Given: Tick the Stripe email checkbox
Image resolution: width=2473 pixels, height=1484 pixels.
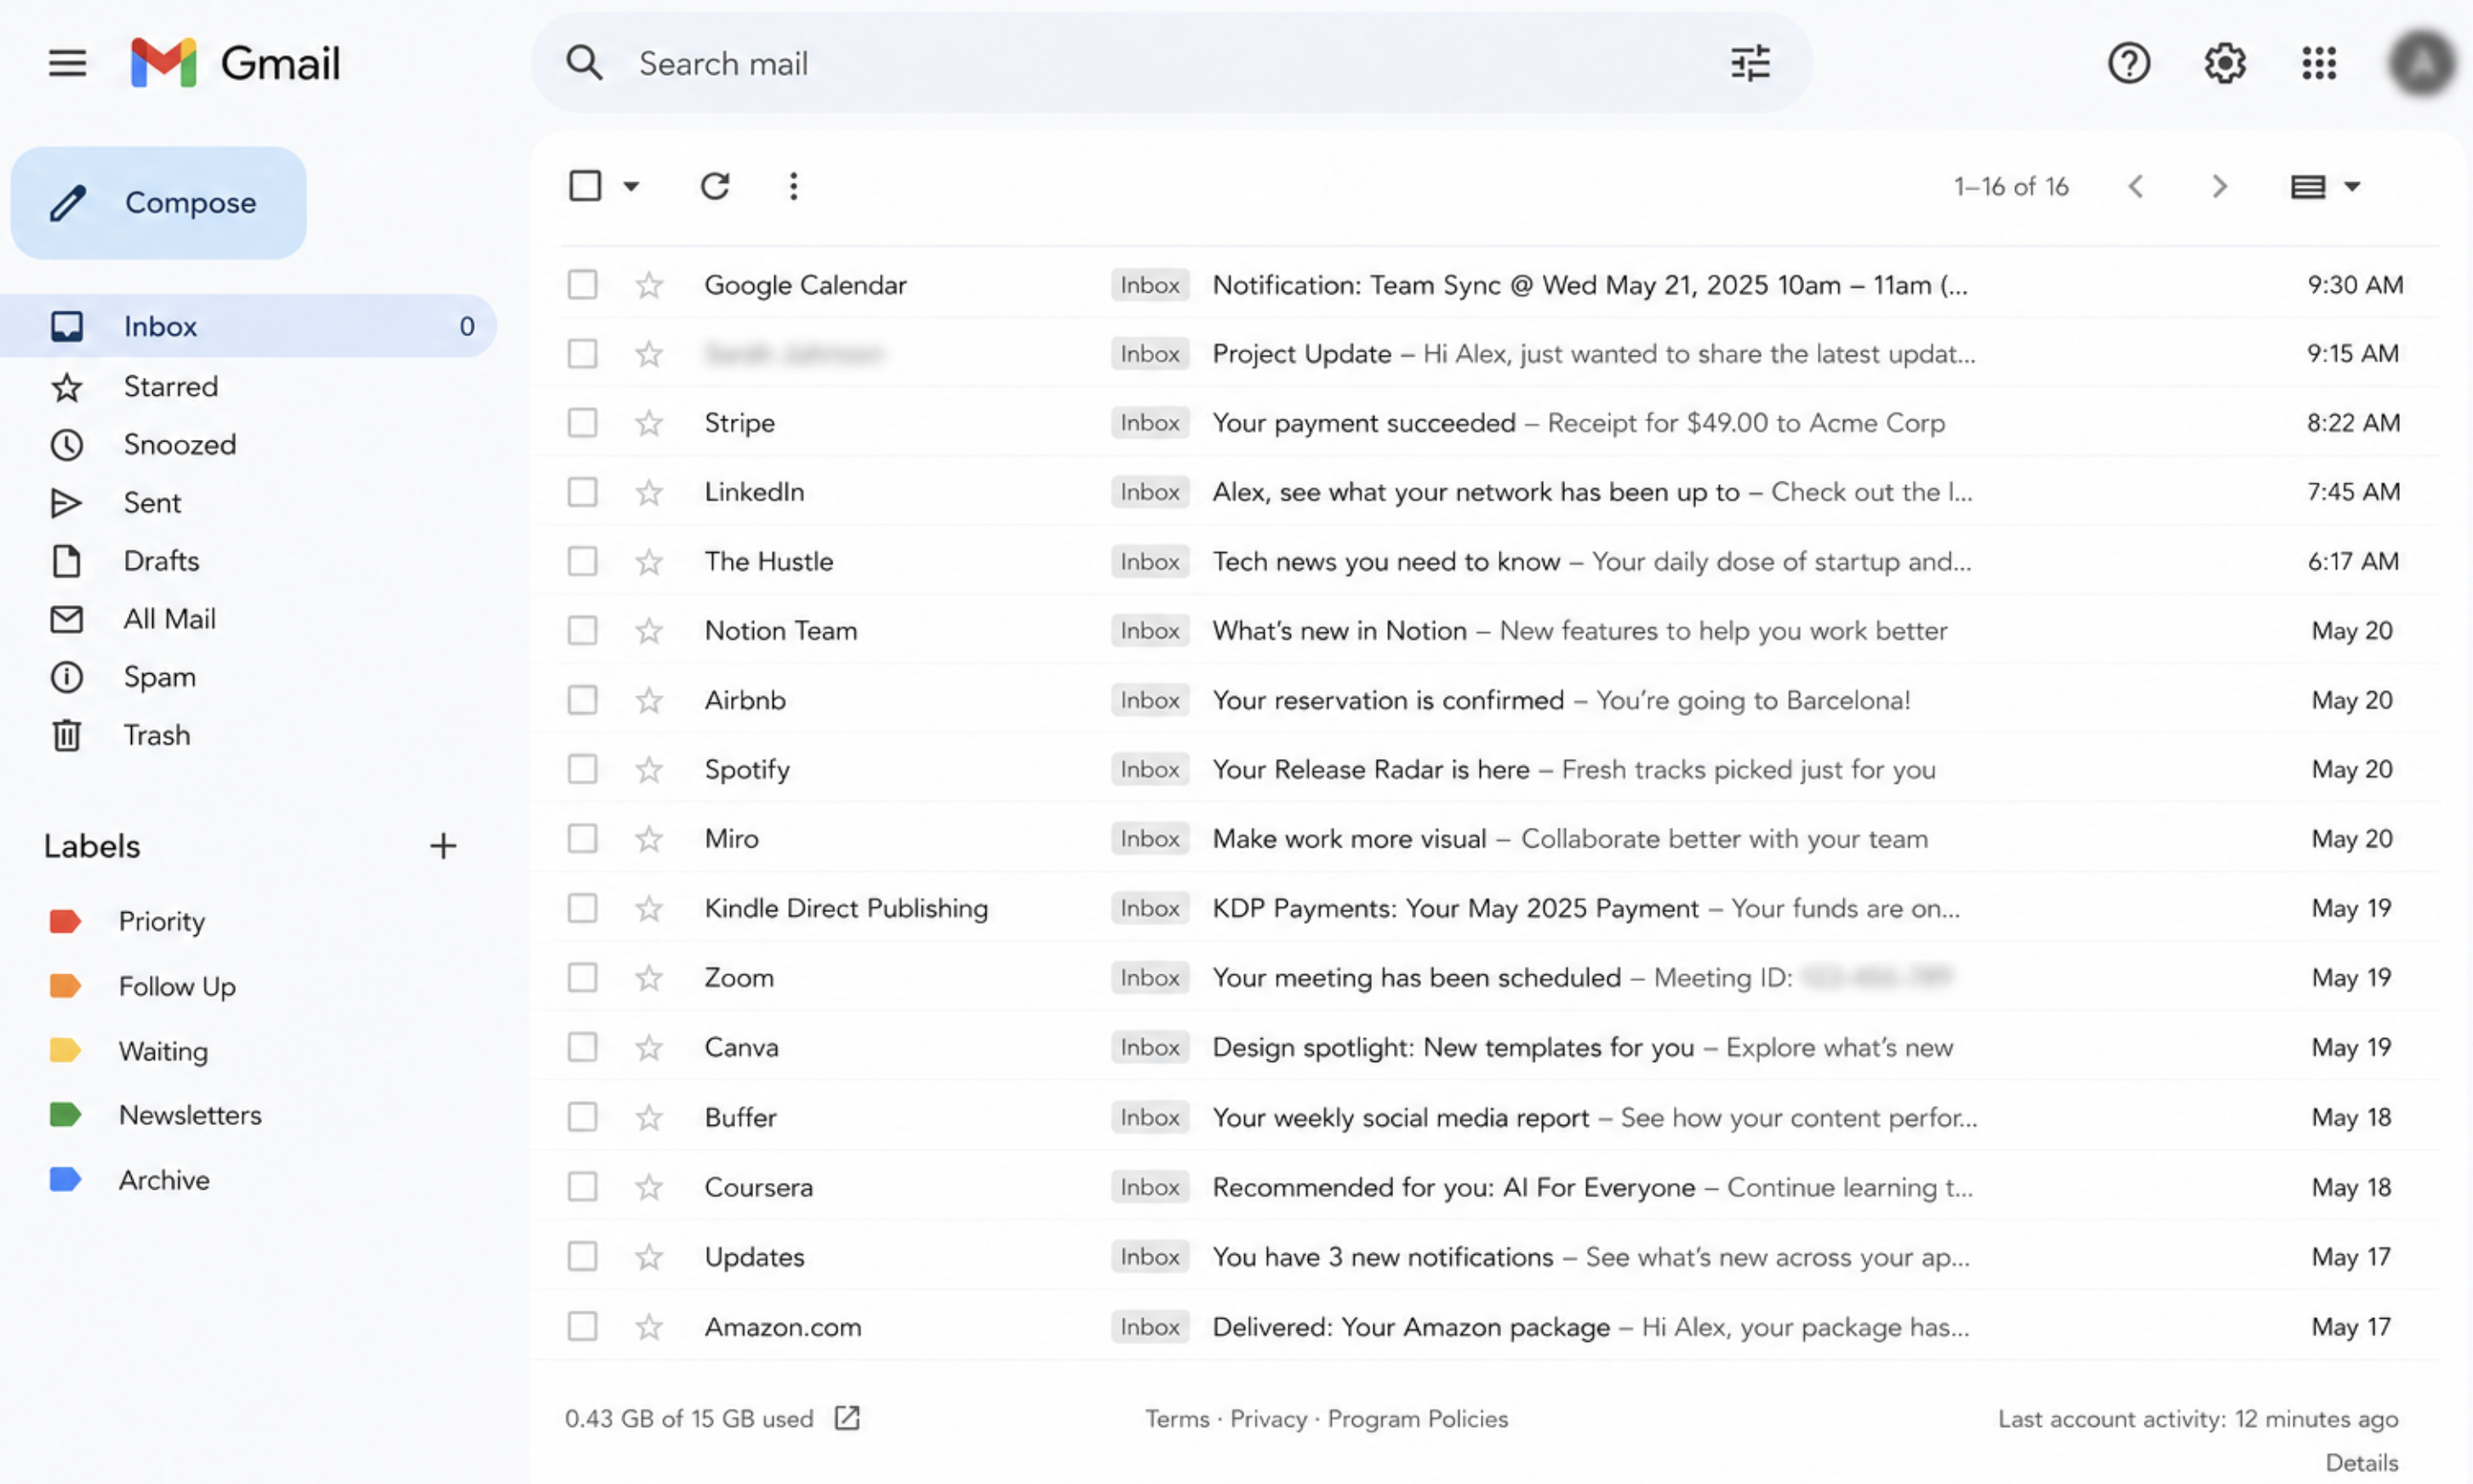Looking at the screenshot, I should coord(582,423).
